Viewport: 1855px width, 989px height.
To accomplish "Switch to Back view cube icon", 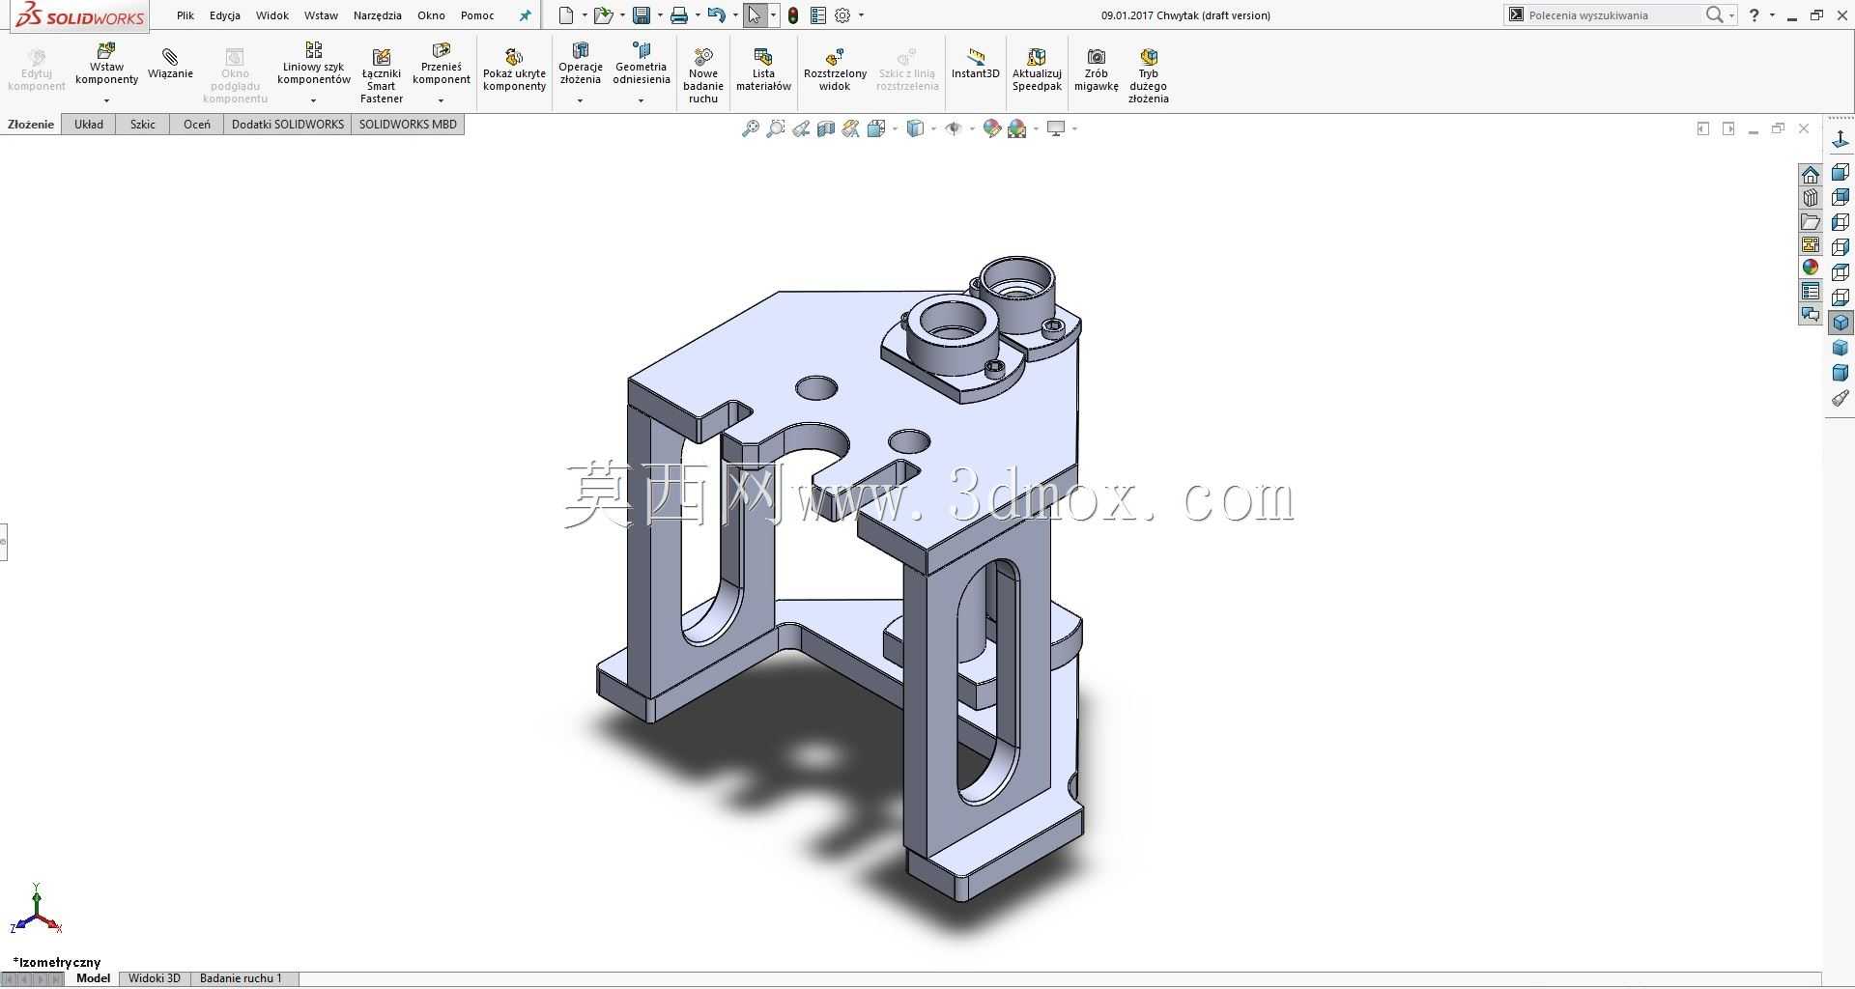I will point(1841,198).
